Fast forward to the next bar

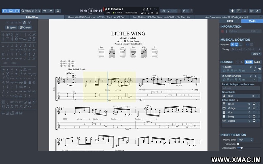click(96, 11)
